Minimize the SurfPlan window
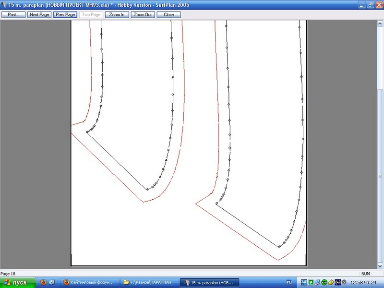The height and width of the screenshot is (288, 384). point(362,5)
